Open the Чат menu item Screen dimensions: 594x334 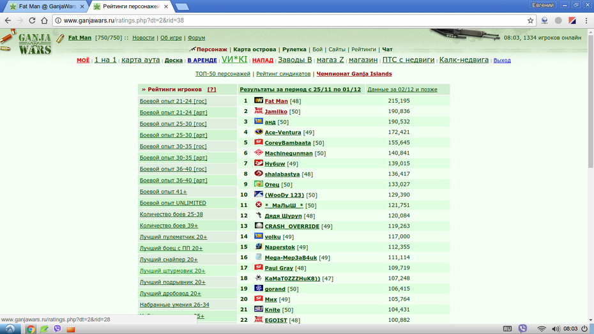click(x=387, y=49)
